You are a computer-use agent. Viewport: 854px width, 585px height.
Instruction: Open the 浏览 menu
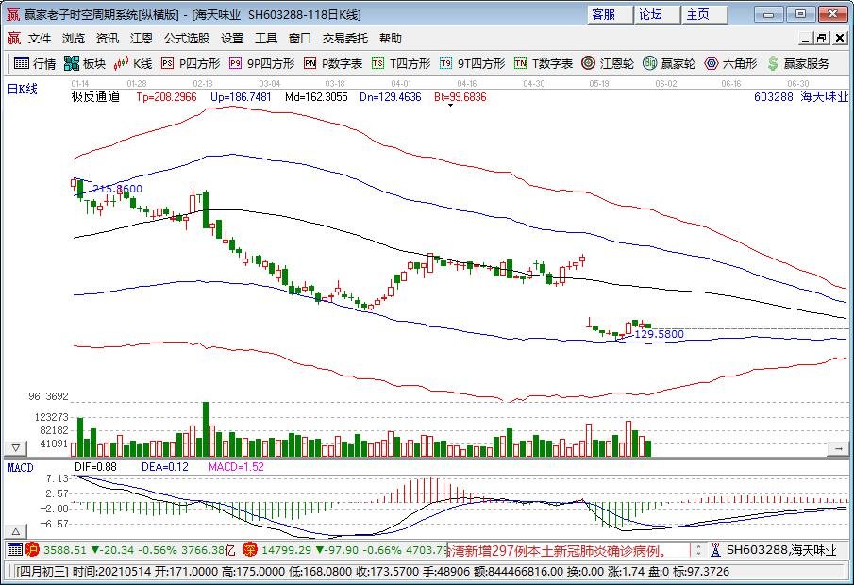point(74,38)
